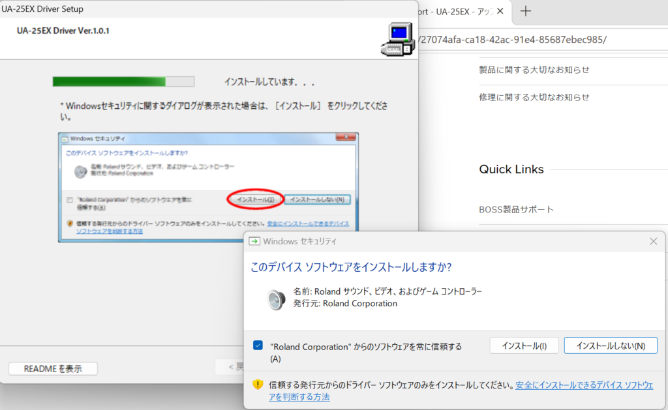Click the UA-25EX Driver Setup window title

tap(42, 9)
